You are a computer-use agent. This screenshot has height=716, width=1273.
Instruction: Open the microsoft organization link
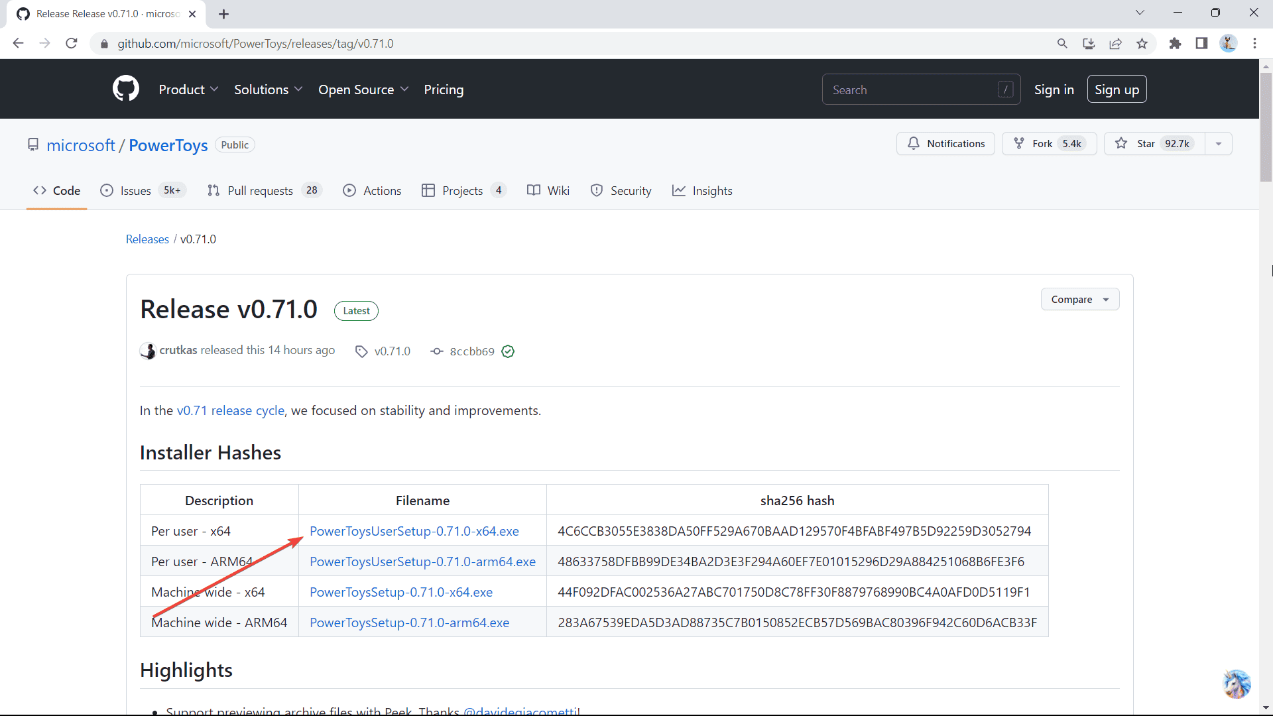point(80,145)
